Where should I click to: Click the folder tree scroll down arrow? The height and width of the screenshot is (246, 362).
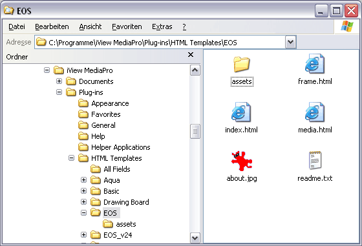tap(195, 238)
